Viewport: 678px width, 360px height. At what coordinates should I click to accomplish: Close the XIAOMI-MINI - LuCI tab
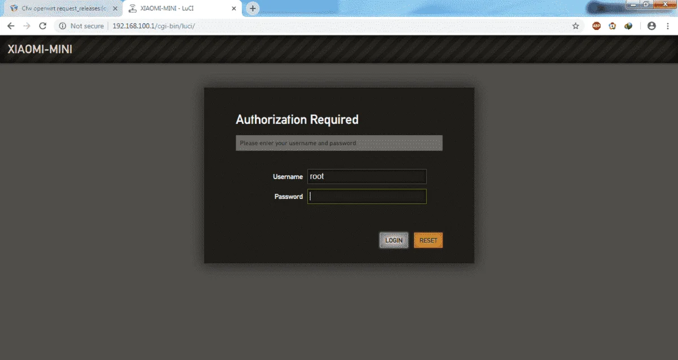tap(234, 8)
